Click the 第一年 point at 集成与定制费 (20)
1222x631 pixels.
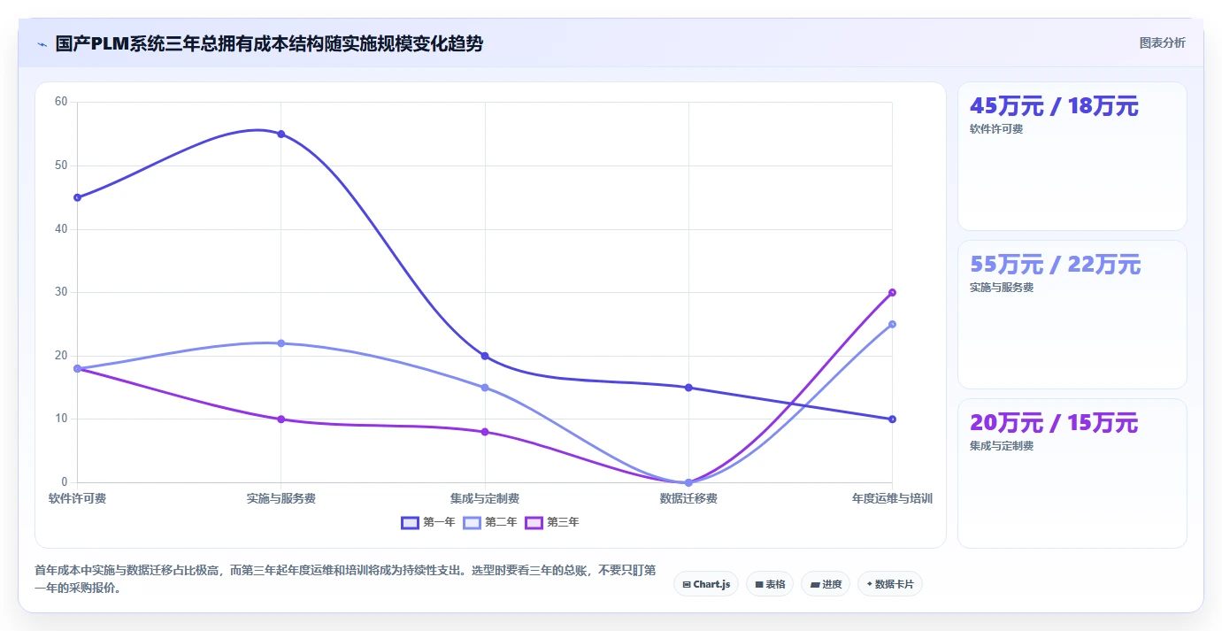pyautogui.click(x=485, y=356)
